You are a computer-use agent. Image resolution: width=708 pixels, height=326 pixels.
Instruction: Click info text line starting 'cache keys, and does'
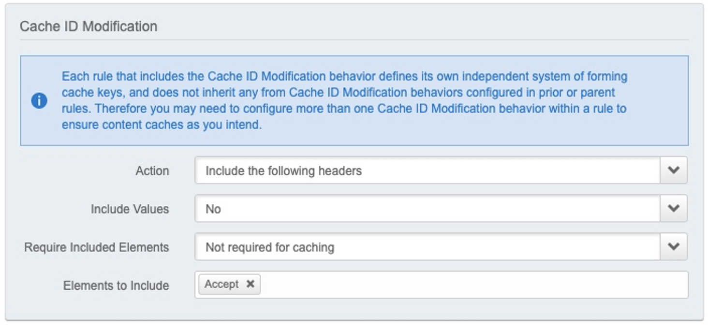pos(338,92)
